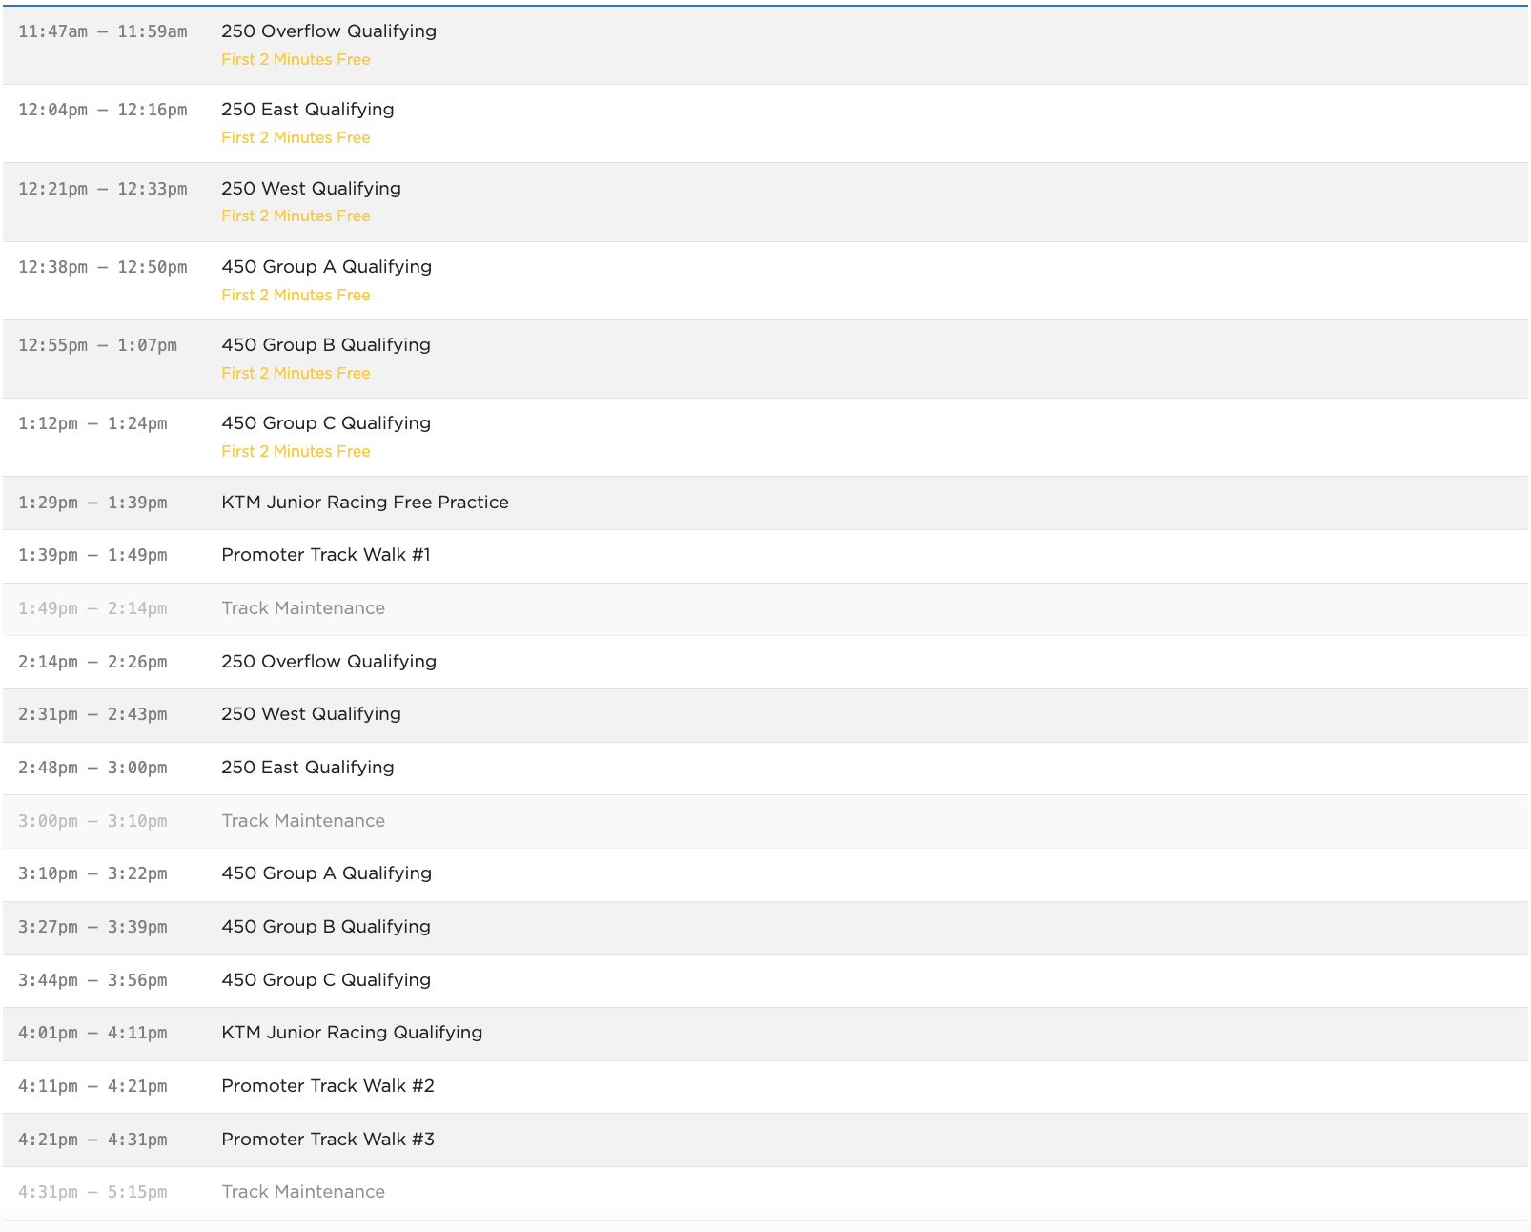The width and height of the screenshot is (1531, 1232).
Task: Select KTM Junior Racing Qualifying
Action: pyautogui.click(x=352, y=1033)
